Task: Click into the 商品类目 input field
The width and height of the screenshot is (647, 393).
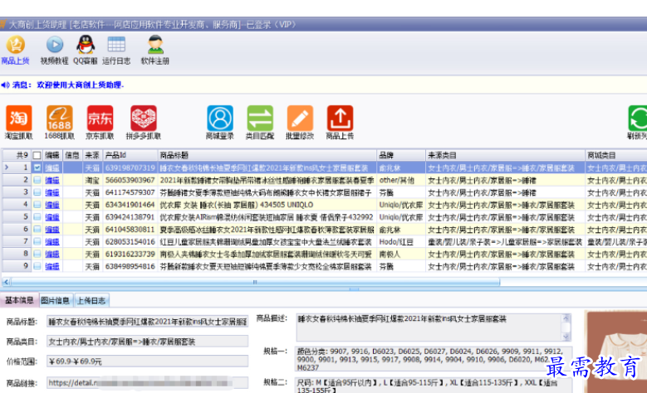Action: (147, 342)
